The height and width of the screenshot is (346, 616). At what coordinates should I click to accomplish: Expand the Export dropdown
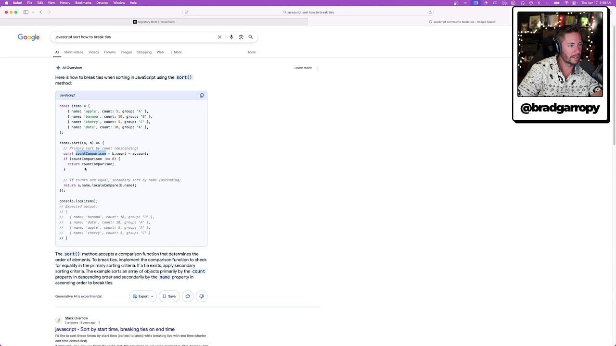pyautogui.click(x=143, y=297)
